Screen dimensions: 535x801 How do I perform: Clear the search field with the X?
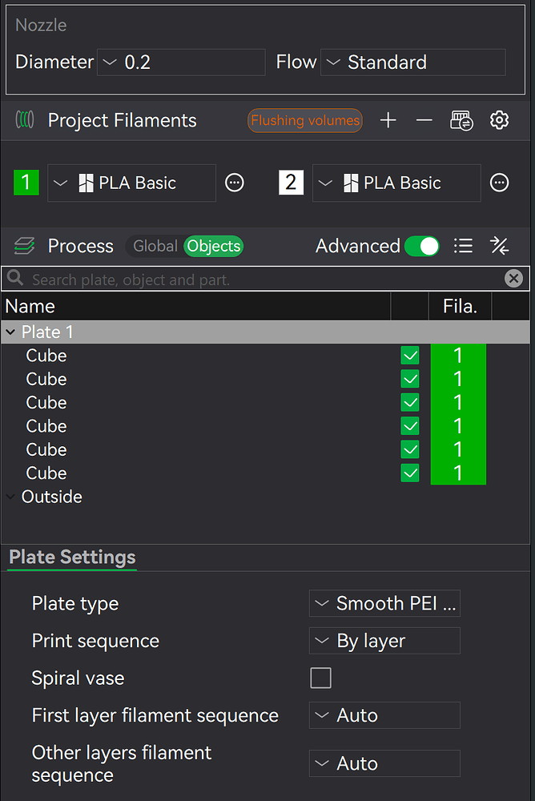(513, 279)
